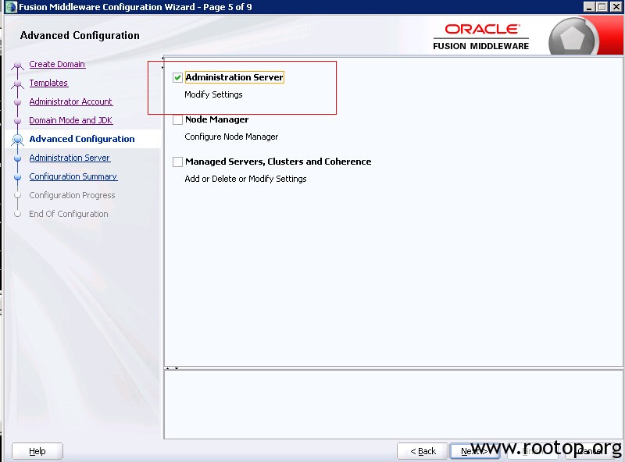Click the End Of Configuration step label

pyautogui.click(x=69, y=214)
